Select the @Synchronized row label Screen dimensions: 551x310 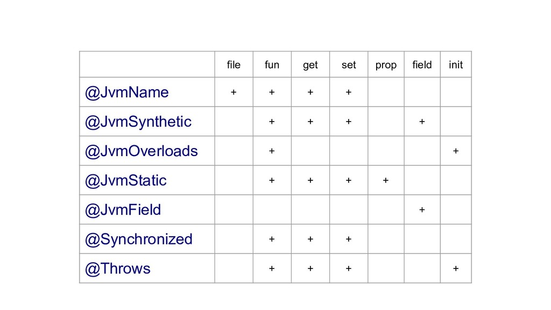pyautogui.click(x=138, y=239)
